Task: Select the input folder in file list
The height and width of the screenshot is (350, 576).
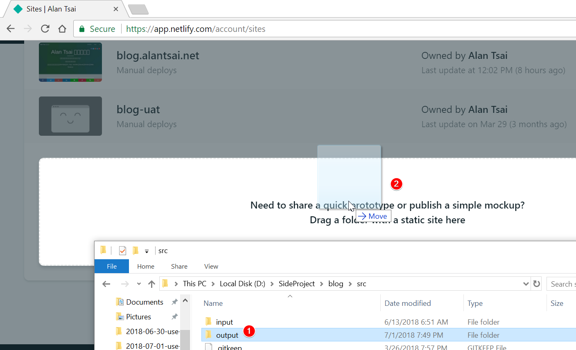Action: [224, 322]
